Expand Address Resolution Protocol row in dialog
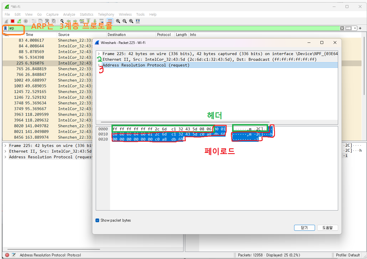This screenshot has height=259, width=367. pyautogui.click(x=99, y=65)
